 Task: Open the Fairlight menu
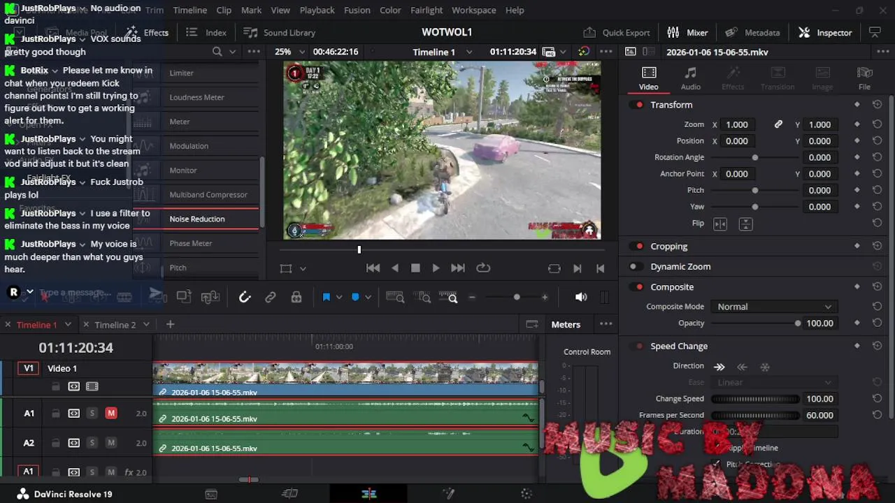point(427,10)
